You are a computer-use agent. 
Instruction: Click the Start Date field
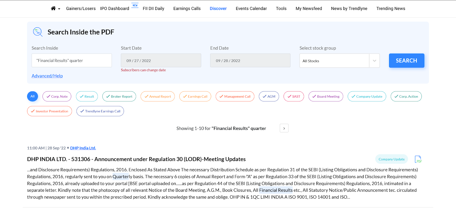point(161,60)
